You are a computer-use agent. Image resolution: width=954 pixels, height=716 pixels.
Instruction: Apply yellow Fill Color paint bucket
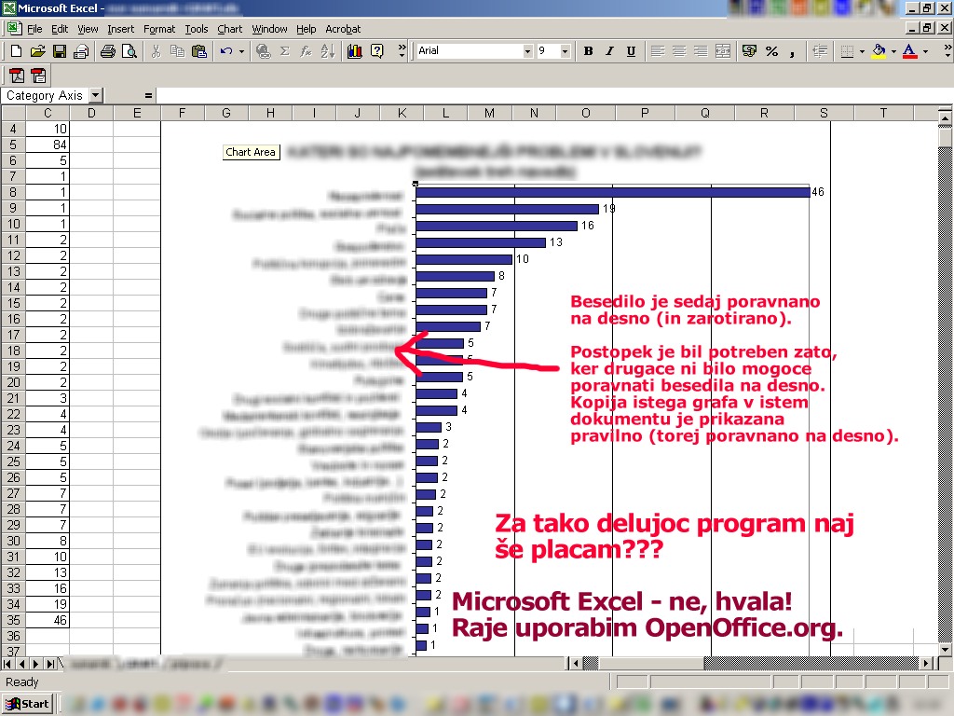878,51
